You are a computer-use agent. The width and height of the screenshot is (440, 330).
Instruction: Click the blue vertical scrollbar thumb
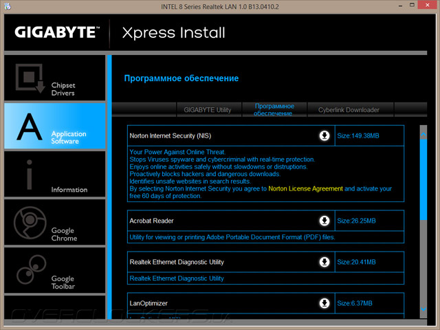423,179
